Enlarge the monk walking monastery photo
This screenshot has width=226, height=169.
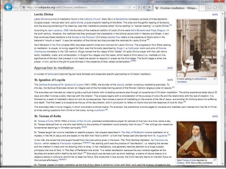click(x=197, y=48)
